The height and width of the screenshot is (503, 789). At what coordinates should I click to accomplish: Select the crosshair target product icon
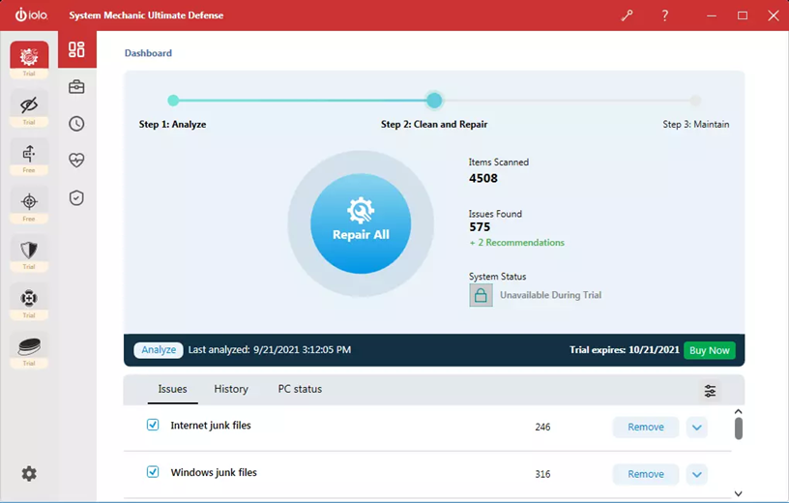click(29, 201)
